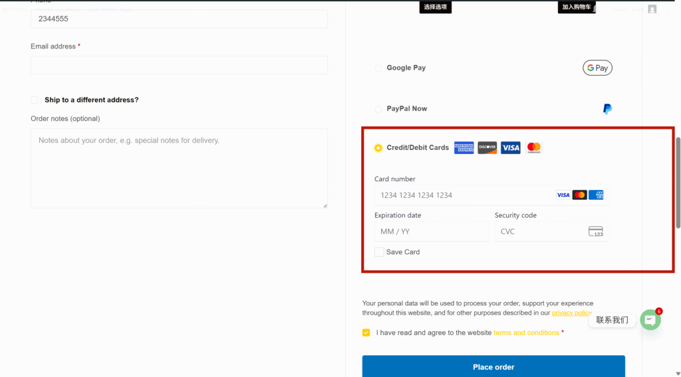Image resolution: width=681 pixels, height=377 pixels.
Task: Select the Google Pay payment option
Action: (378, 68)
